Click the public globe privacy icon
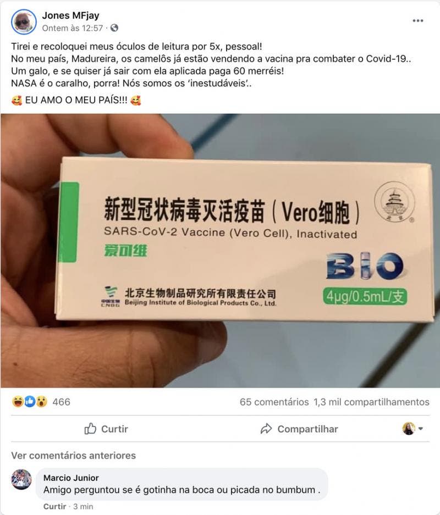Viewport: 440px width, 515px height. point(114,28)
